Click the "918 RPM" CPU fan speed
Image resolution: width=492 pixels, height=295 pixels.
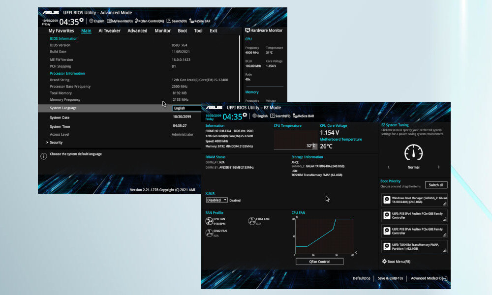coord(219,224)
